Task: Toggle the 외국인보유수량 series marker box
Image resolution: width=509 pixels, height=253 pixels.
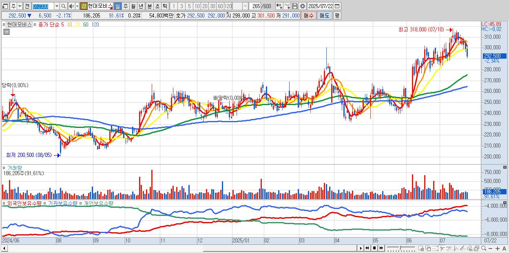Action: tap(4, 203)
